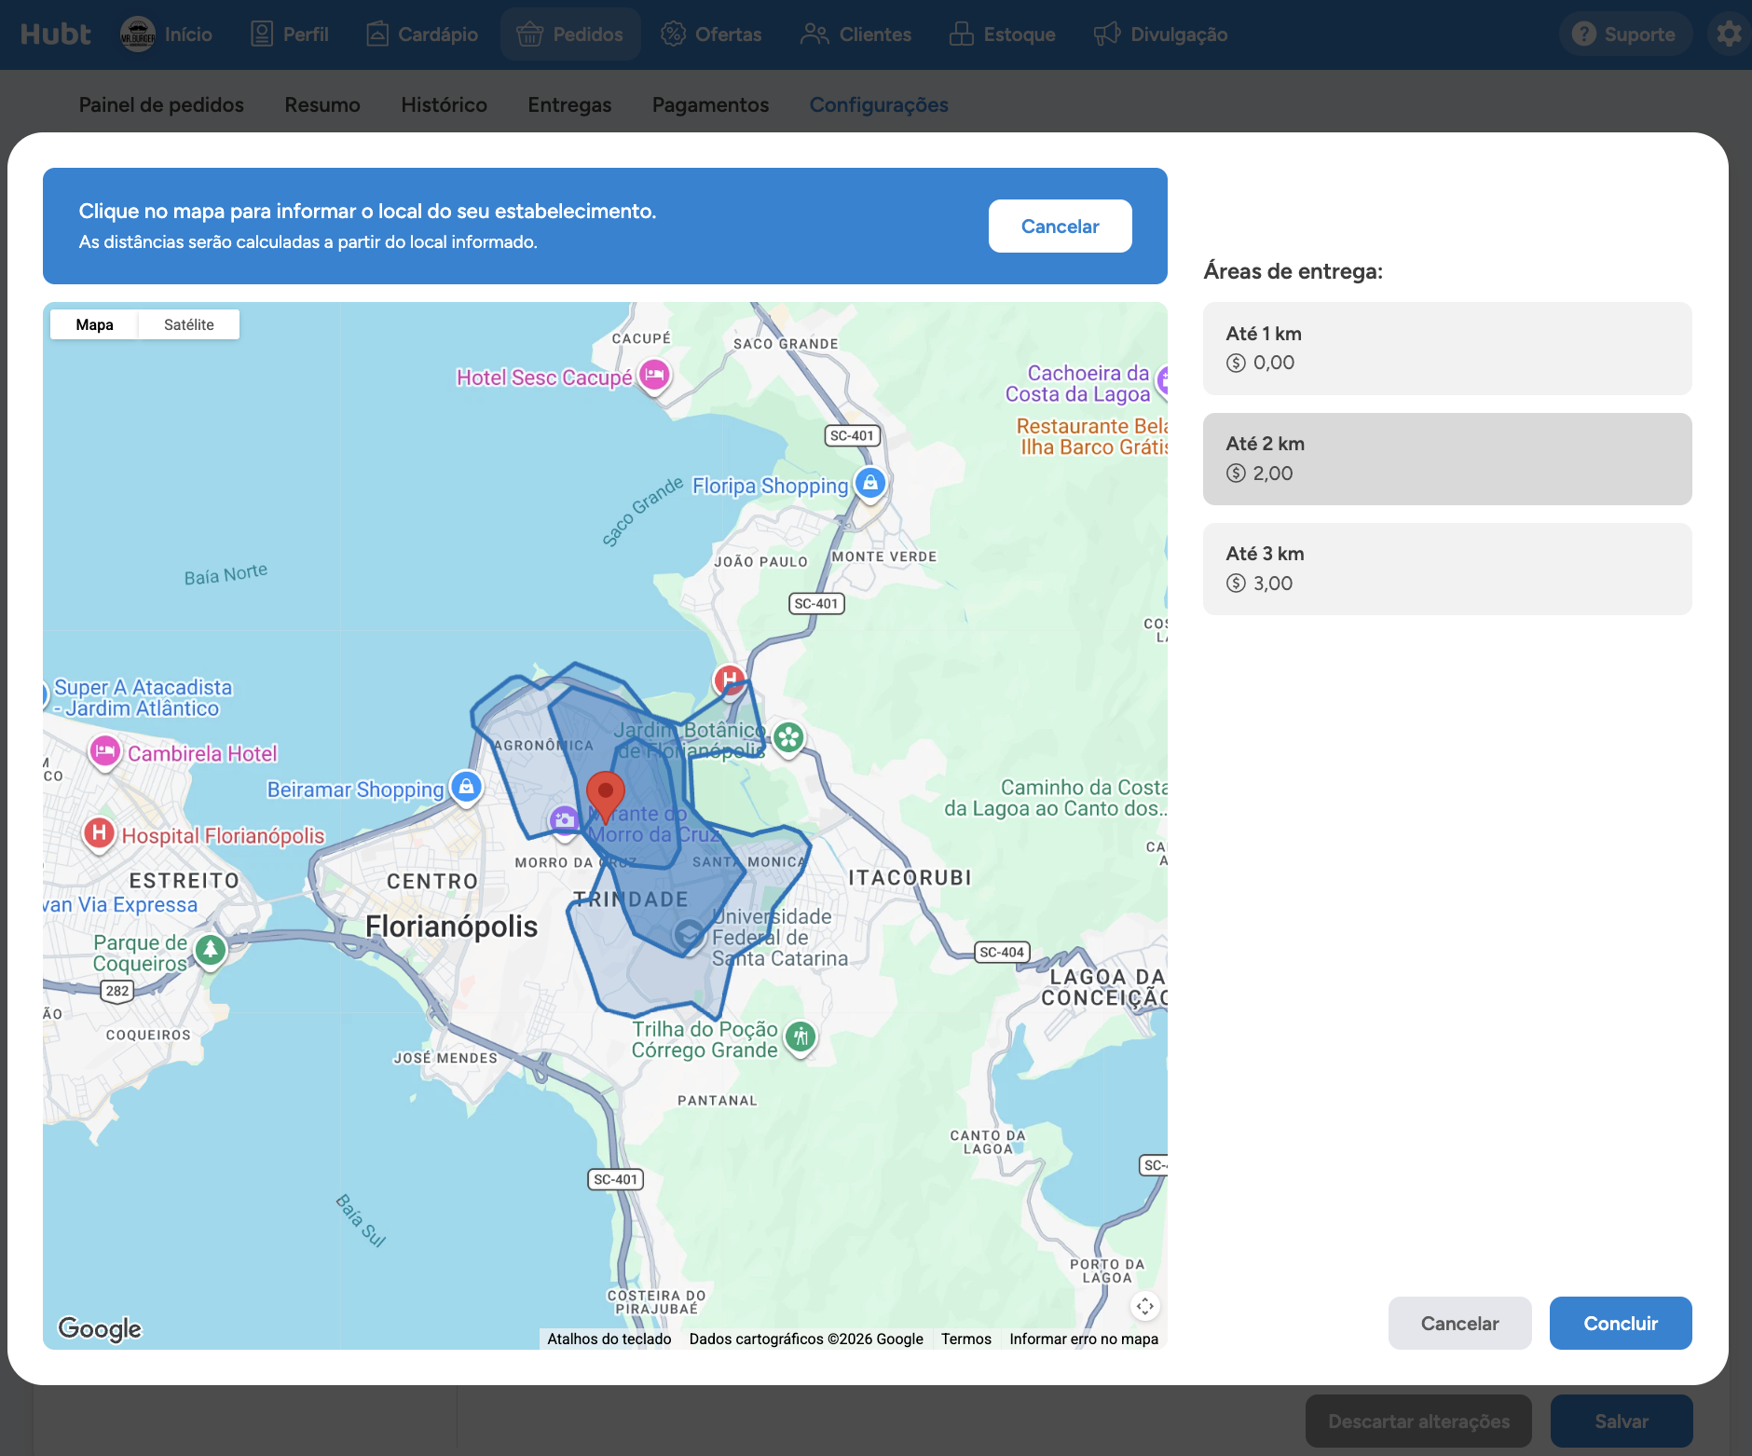Click the Divulgação megaphone icon
The width and height of the screenshot is (1752, 1456).
1107,34
